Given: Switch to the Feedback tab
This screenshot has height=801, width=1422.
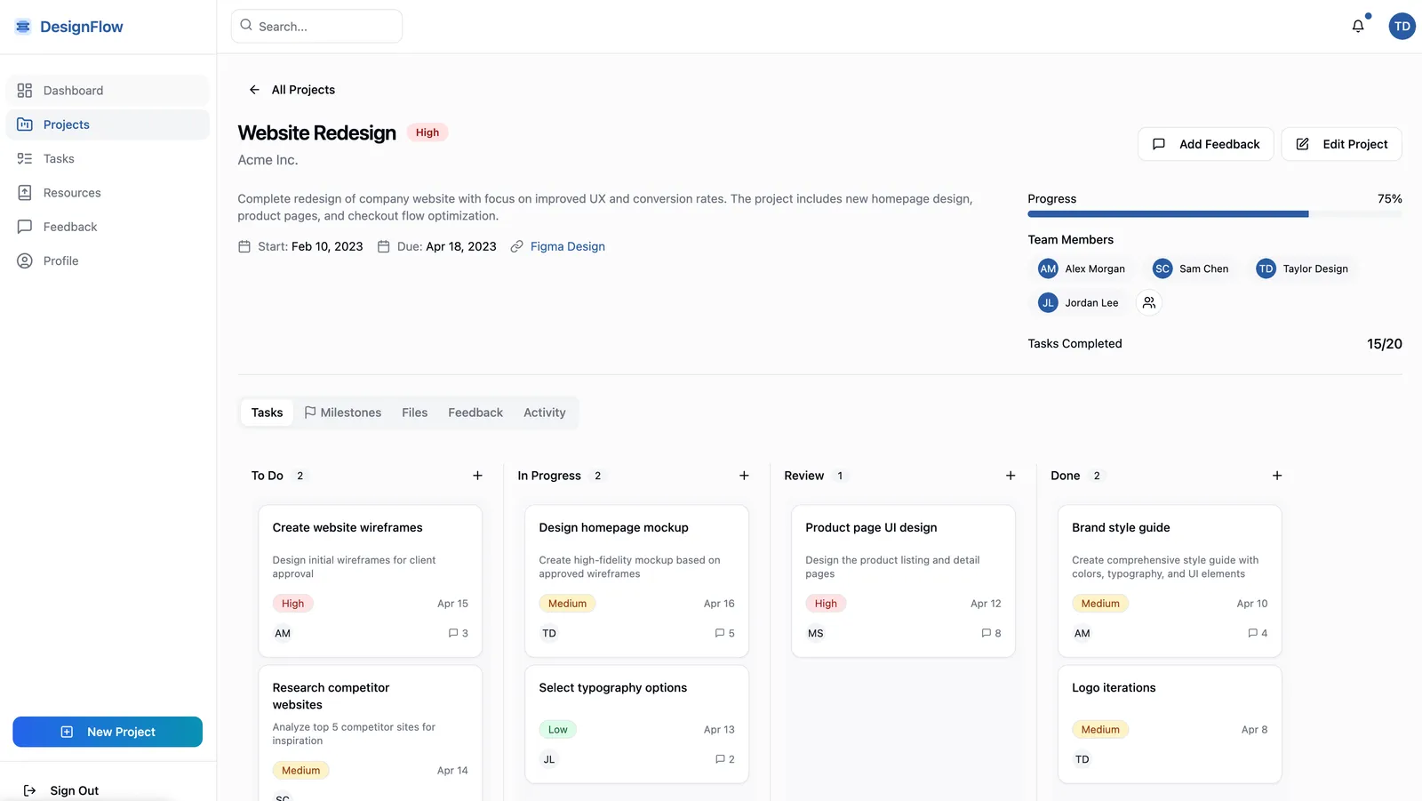Looking at the screenshot, I should coord(475,413).
